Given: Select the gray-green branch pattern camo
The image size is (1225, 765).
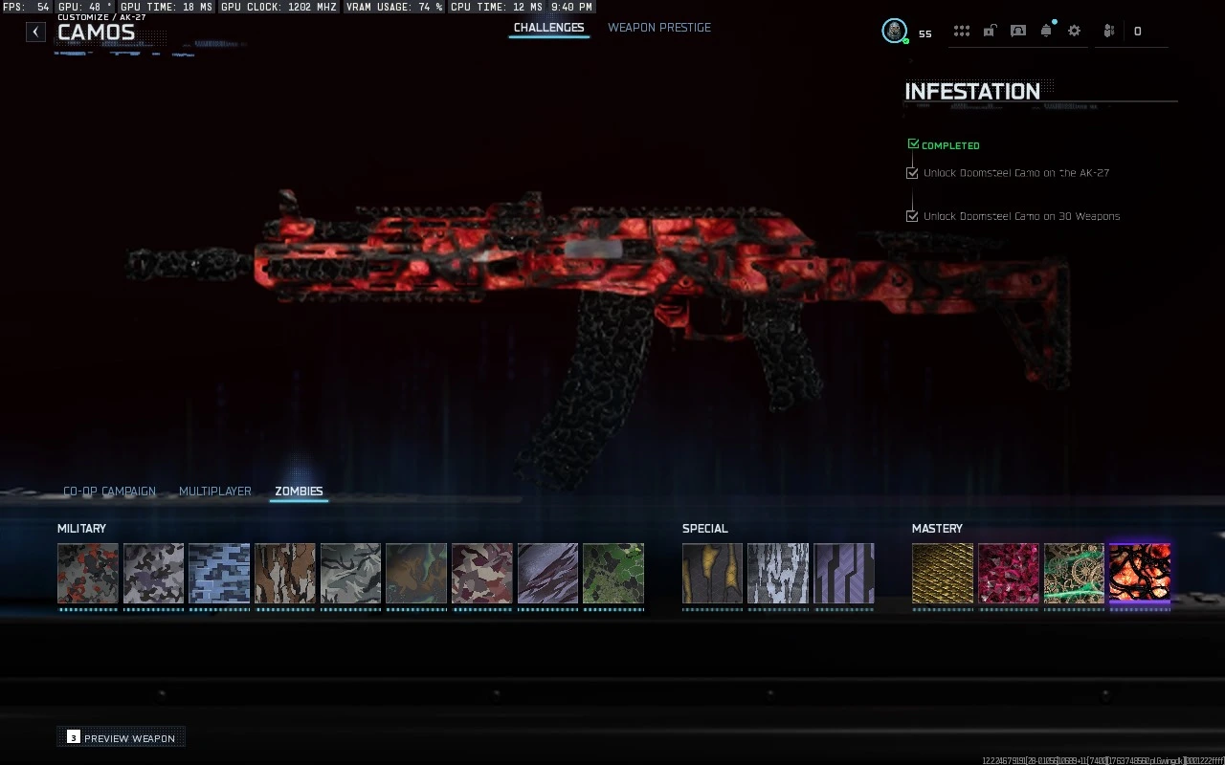Looking at the screenshot, I should 350,574.
